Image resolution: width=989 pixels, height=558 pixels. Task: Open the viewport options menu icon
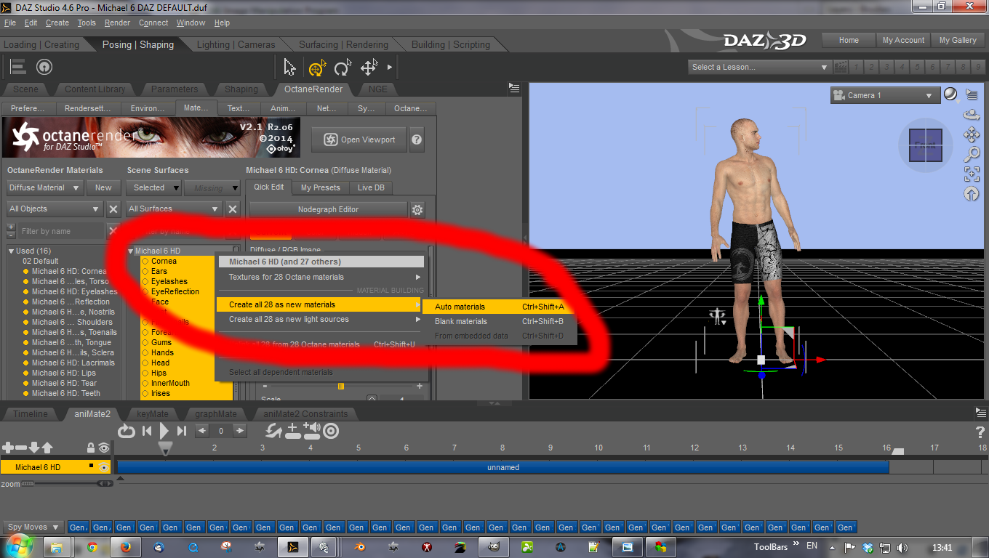point(972,94)
